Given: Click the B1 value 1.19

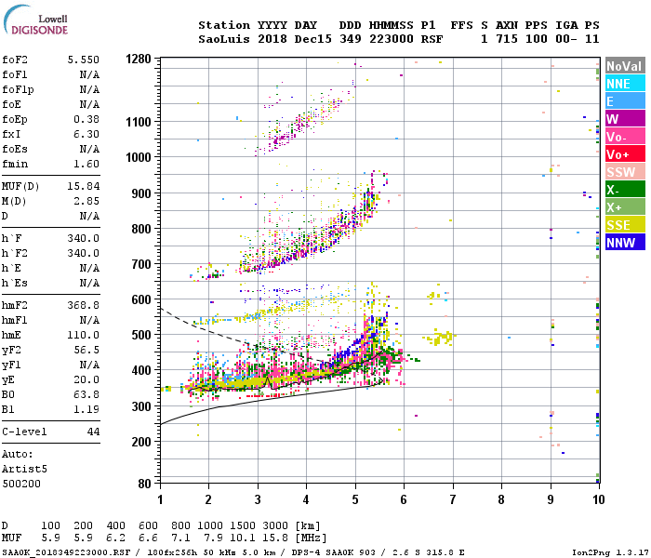Looking at the screenshot, I should tap(86, 410).
